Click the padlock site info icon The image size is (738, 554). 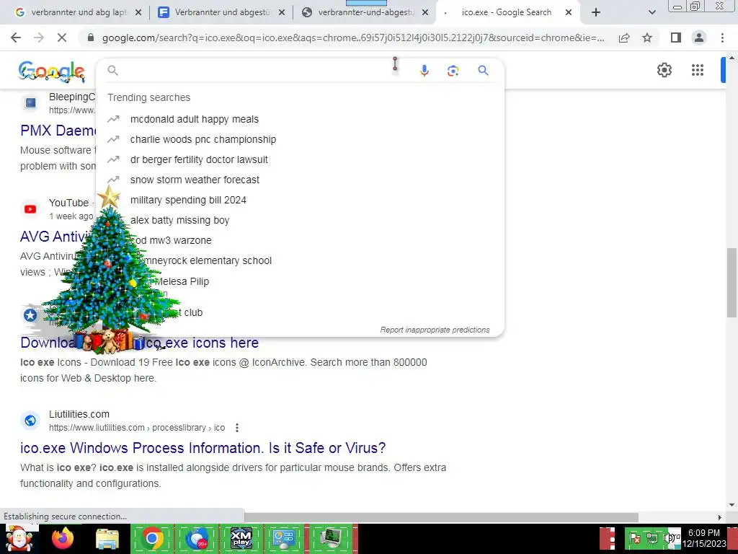coord(91,38)
